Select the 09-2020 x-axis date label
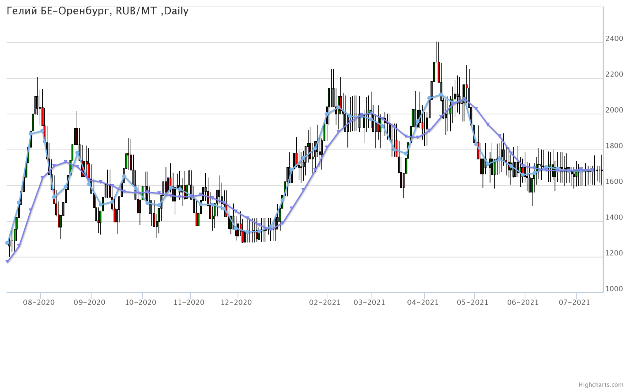630x390 pixels. 89,302
